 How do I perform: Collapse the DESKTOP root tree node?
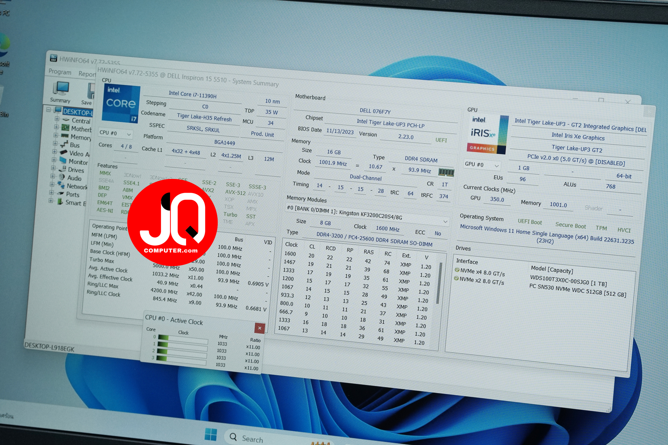tap(48, 109)
